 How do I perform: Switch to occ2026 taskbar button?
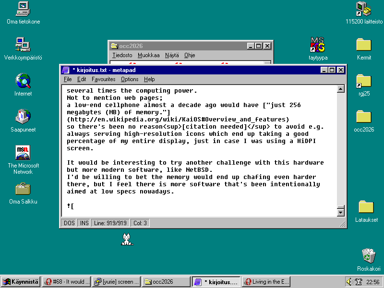[x=166, y=282]
